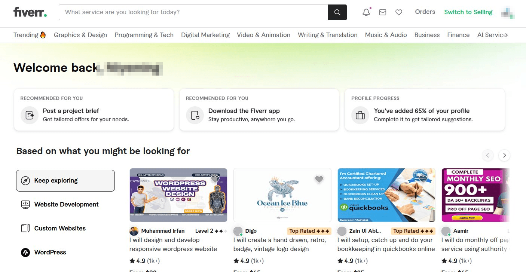Click the Orders link
The image size is (526, 272).
pos(425,12)
